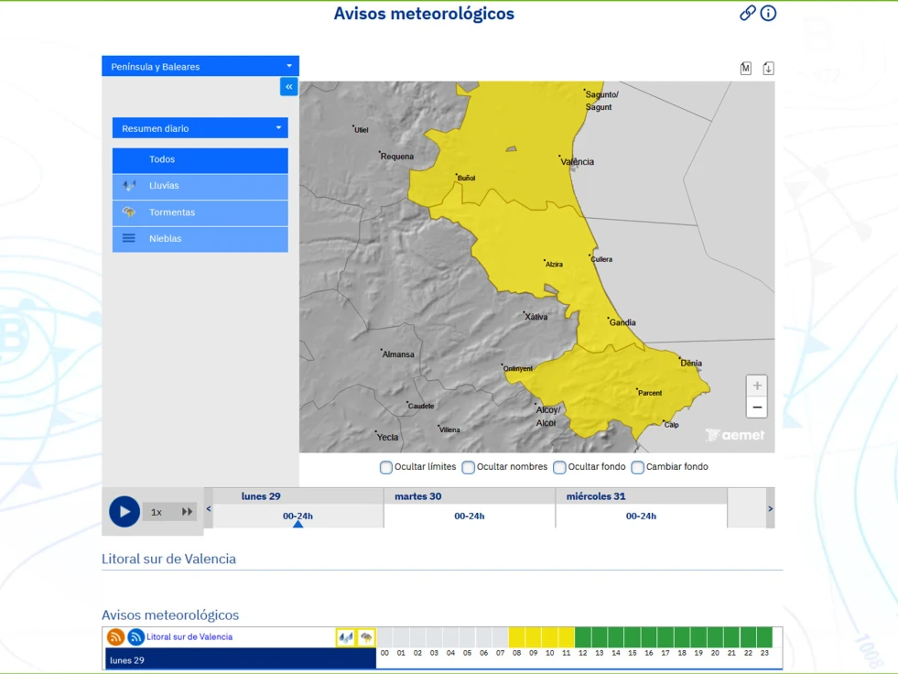
Task: Open the orange RSS feed icon
Action: (114, 636)
